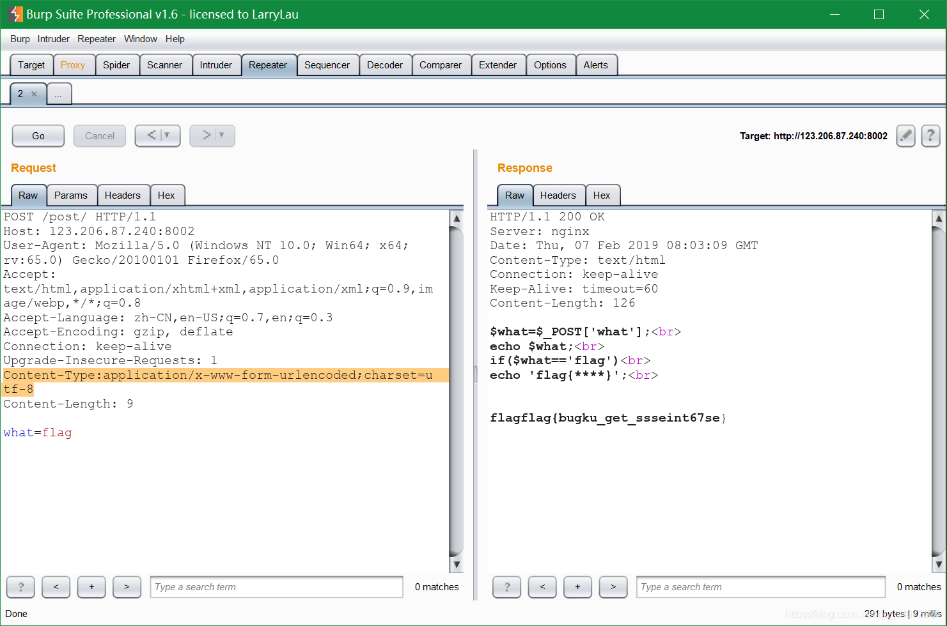Click the POST /post/ HTTP/1.1 request line
947x626 pixels.
[x=80, y=217]
